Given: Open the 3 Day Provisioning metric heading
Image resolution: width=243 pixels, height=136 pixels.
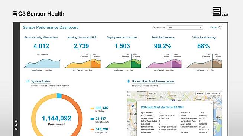Looking at the screenshot, I should [x=204, y=37].
